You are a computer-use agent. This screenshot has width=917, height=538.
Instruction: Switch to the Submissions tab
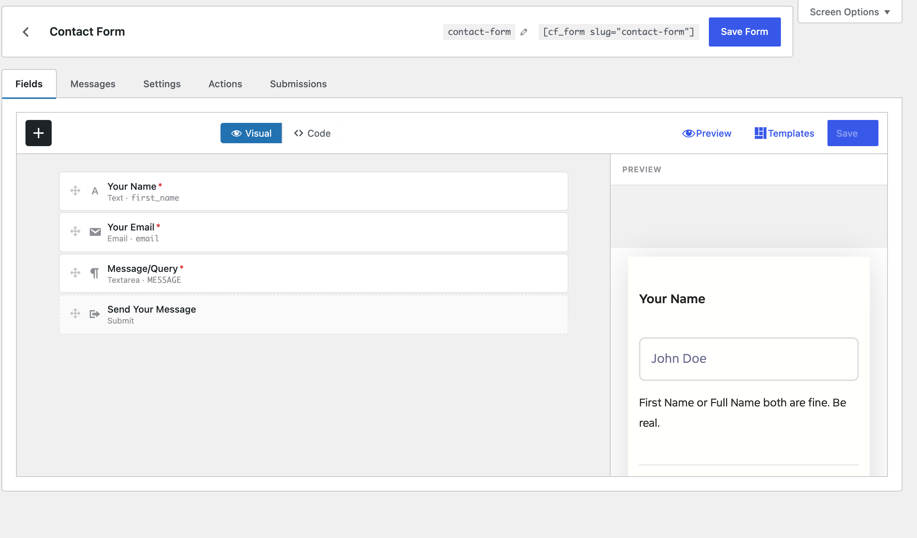(298, 84)
